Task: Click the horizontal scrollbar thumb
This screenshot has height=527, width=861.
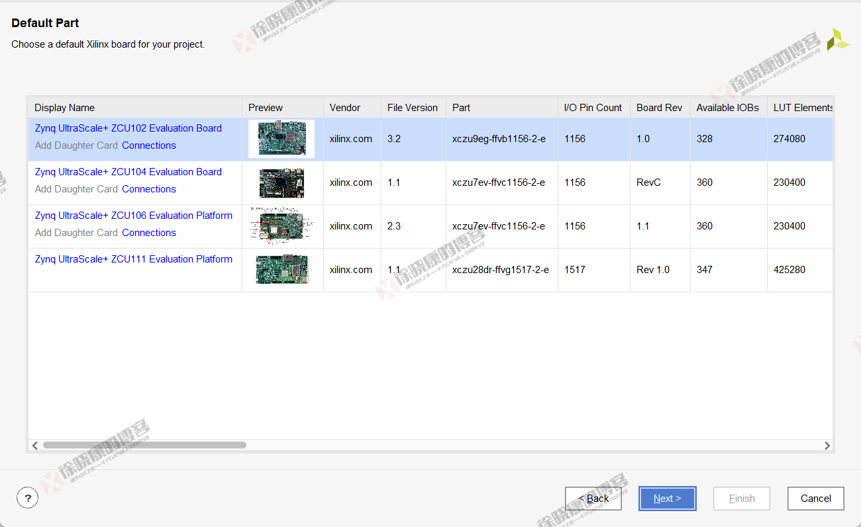Action: click(144, 446)
